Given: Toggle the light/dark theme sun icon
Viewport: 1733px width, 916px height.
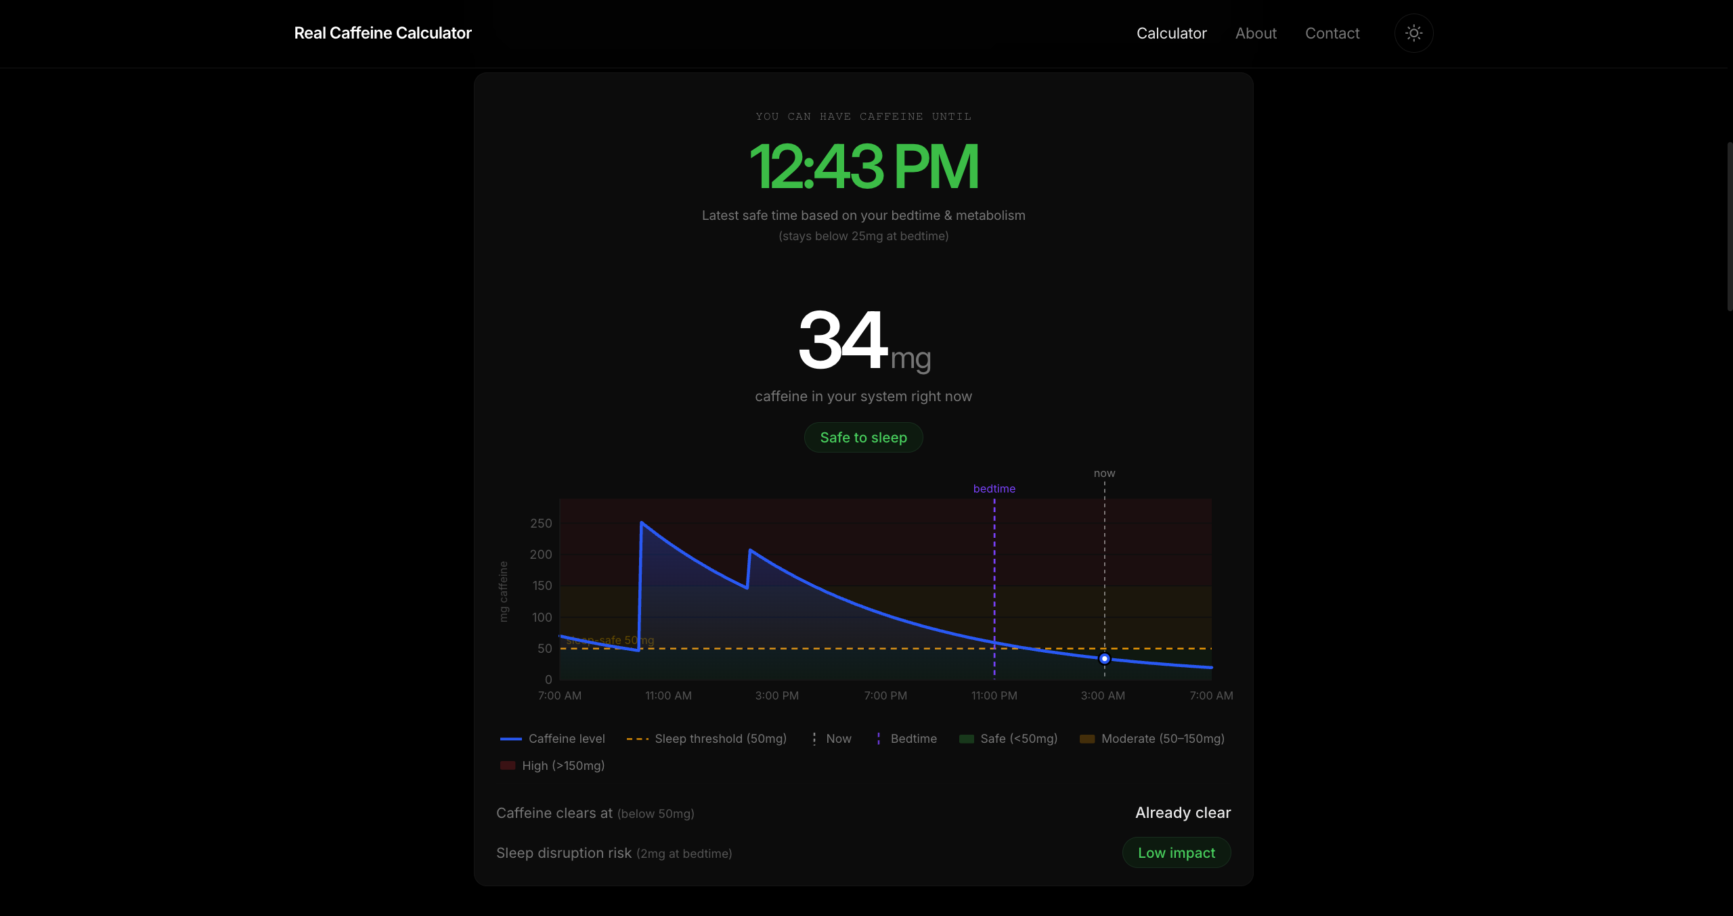Looking at the screenshot, I should click(1413, 33).
